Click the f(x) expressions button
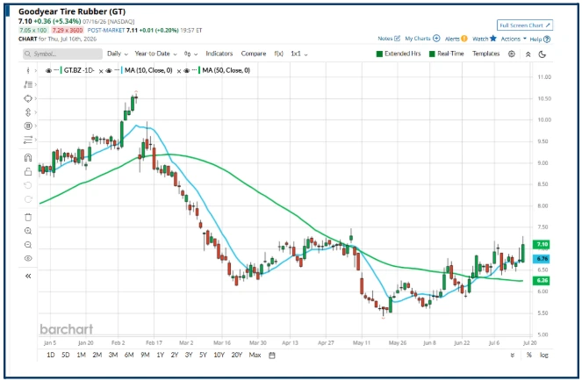 click(x=279, y=54)
